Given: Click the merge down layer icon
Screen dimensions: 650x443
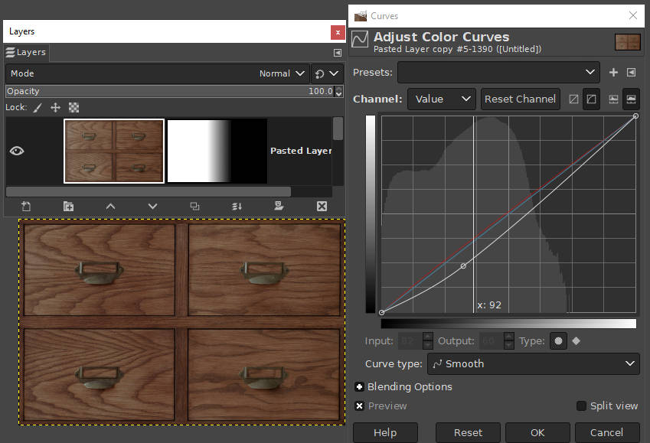Looking at the screenshot, I should (237, 206).
